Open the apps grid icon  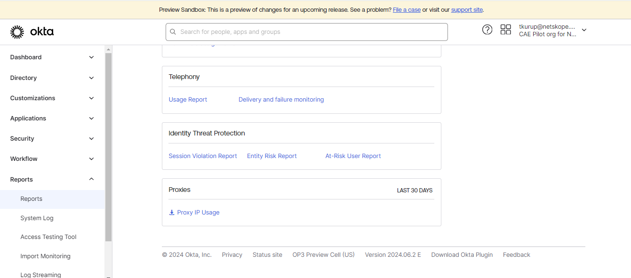click(x=506, y=30)
